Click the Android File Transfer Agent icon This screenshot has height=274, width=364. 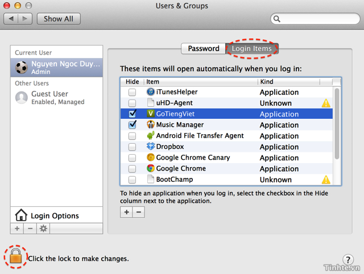pos(150,135)
